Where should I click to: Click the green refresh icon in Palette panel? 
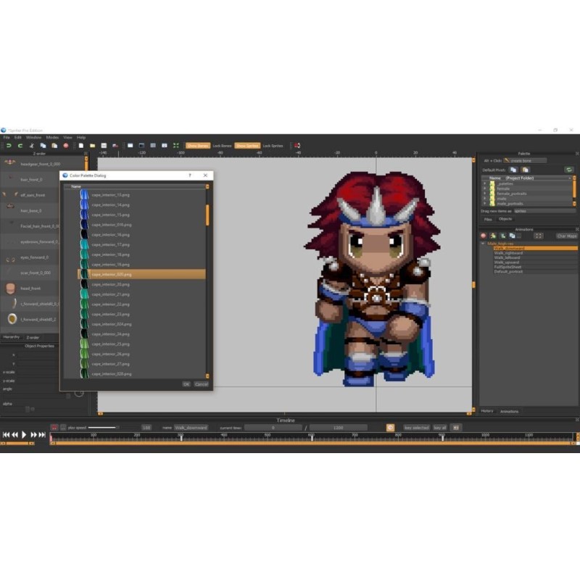(x=569, y=170)
